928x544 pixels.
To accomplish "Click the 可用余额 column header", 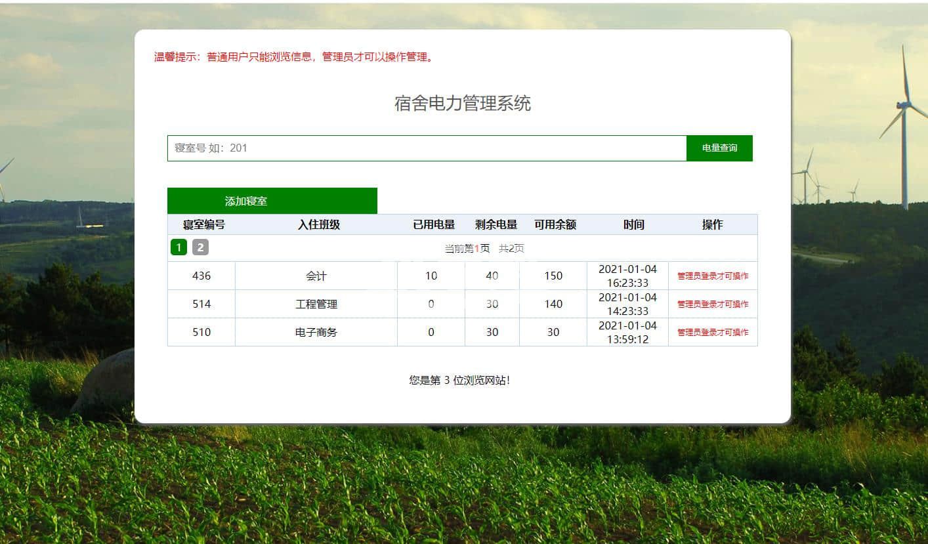I will pyautogui.click(x=555, y=224).
